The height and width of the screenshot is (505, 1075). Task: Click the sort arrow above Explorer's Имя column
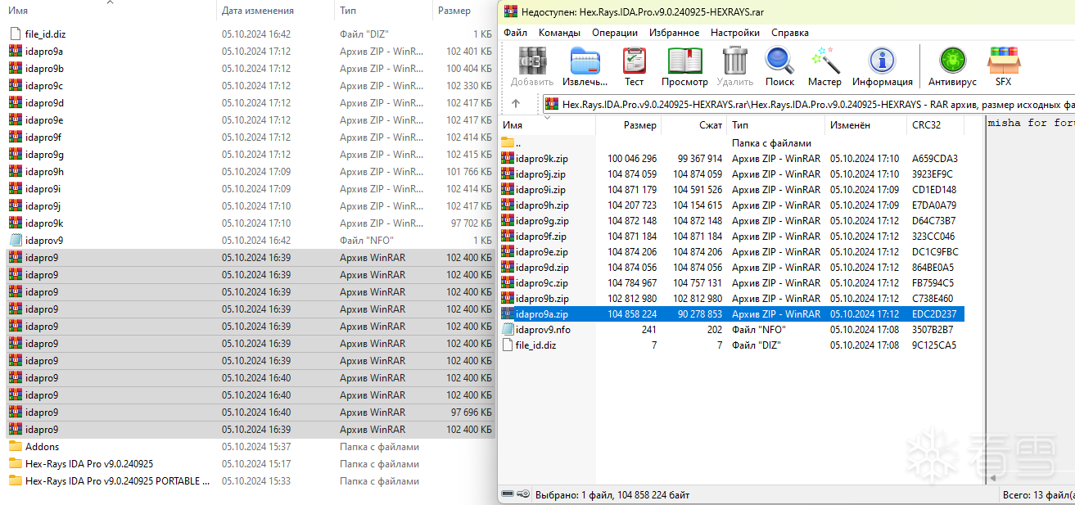pos(110,2)
